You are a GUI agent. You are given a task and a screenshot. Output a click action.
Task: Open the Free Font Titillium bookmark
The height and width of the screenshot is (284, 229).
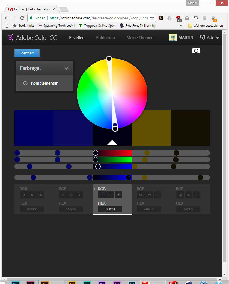[138, 26]
